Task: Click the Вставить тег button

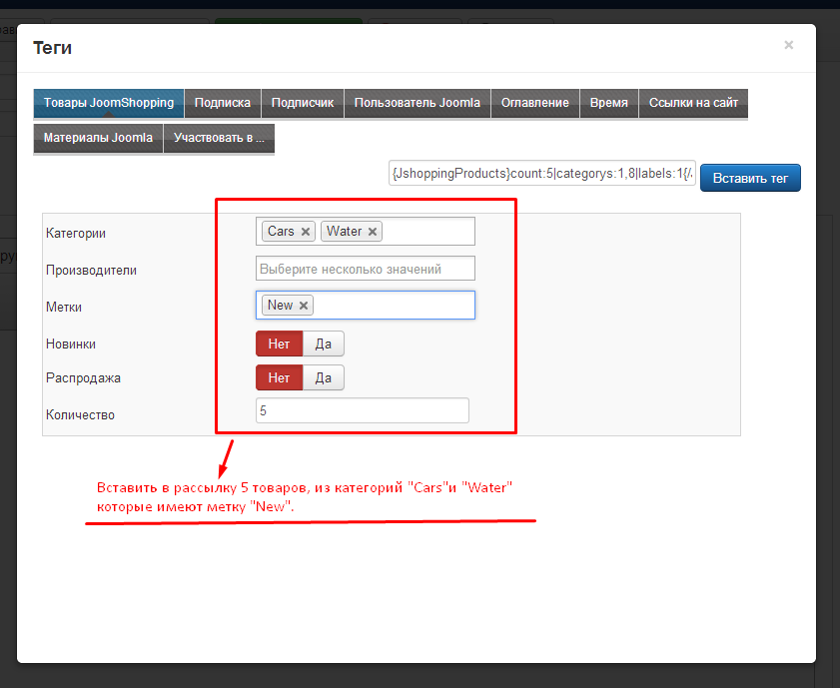Action: click(750, 179)
